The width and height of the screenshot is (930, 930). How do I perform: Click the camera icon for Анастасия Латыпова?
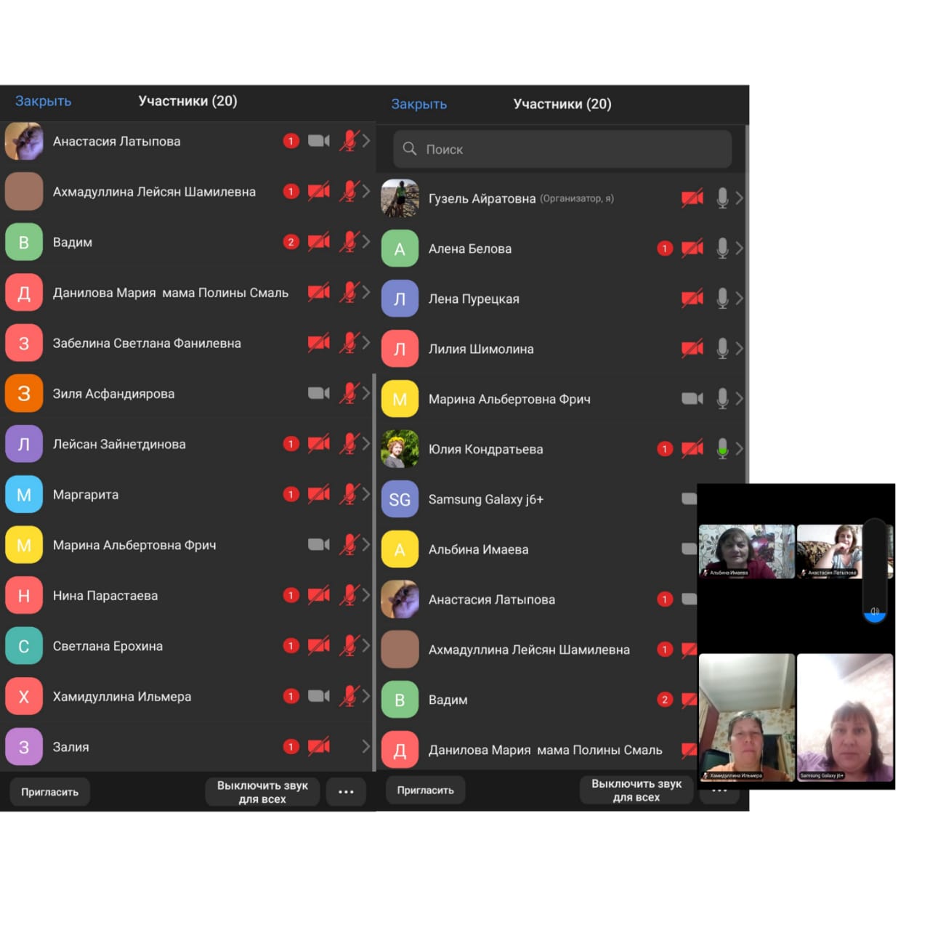pos(318,141)
